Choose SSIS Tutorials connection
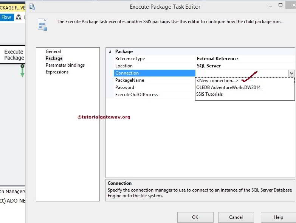Screen dimensions: 296x223 (x=209, y=94)
